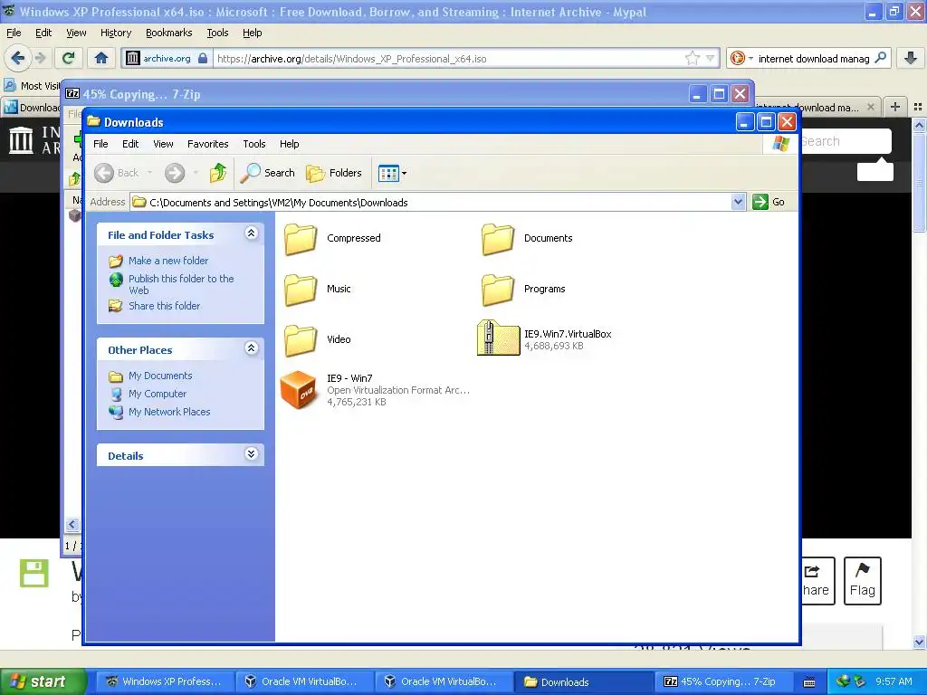Open the Documents folder in Downloads

pos(528,239)
